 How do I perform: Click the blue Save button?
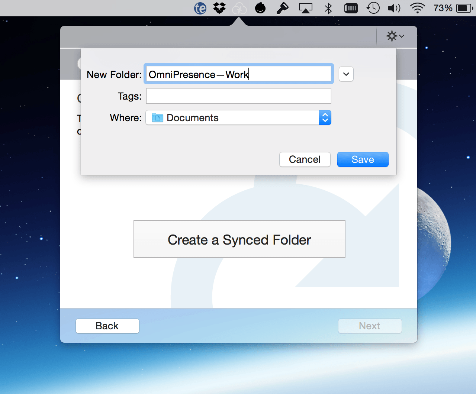click(x=363, y=159)
